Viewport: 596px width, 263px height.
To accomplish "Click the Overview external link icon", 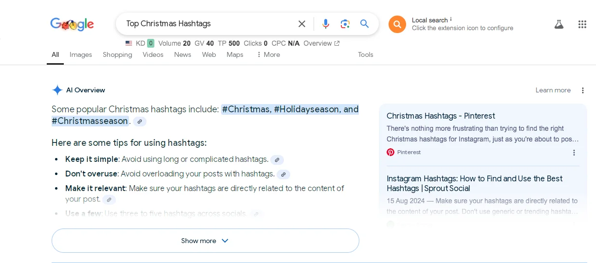I will pos(336,43).
